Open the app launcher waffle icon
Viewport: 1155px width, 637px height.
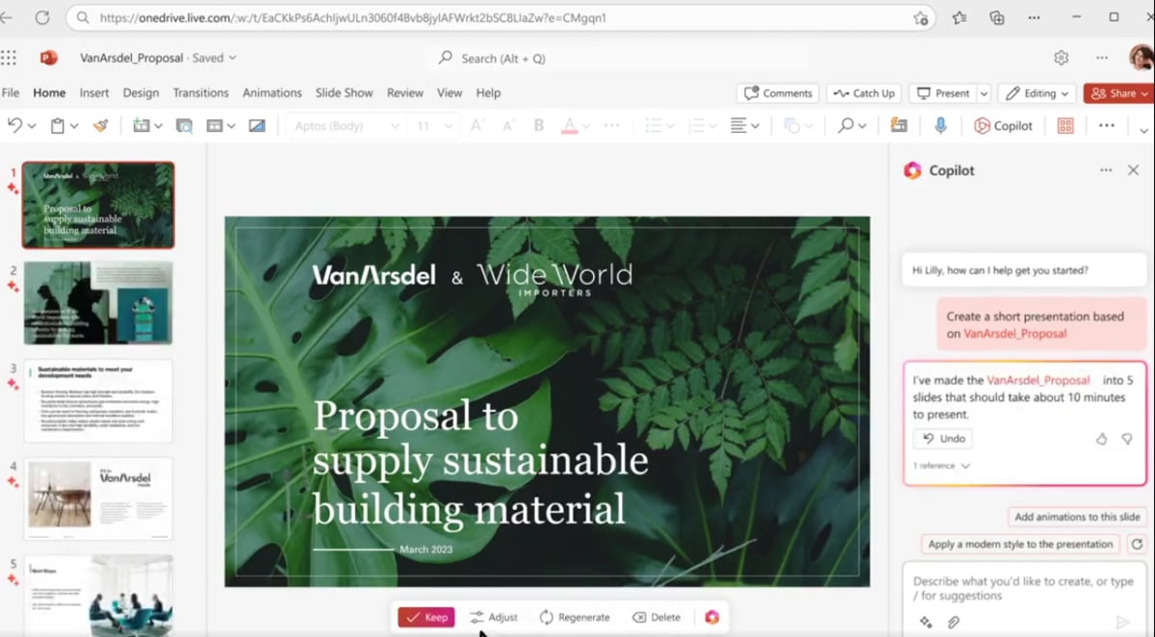pyautogui.click(x=9, y=58)
